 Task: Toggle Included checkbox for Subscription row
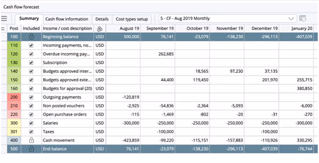click(31, 63)
